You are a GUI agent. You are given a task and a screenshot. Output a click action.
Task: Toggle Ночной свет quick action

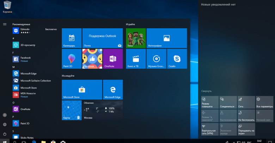pyautogui.click(x=264, y=116)
